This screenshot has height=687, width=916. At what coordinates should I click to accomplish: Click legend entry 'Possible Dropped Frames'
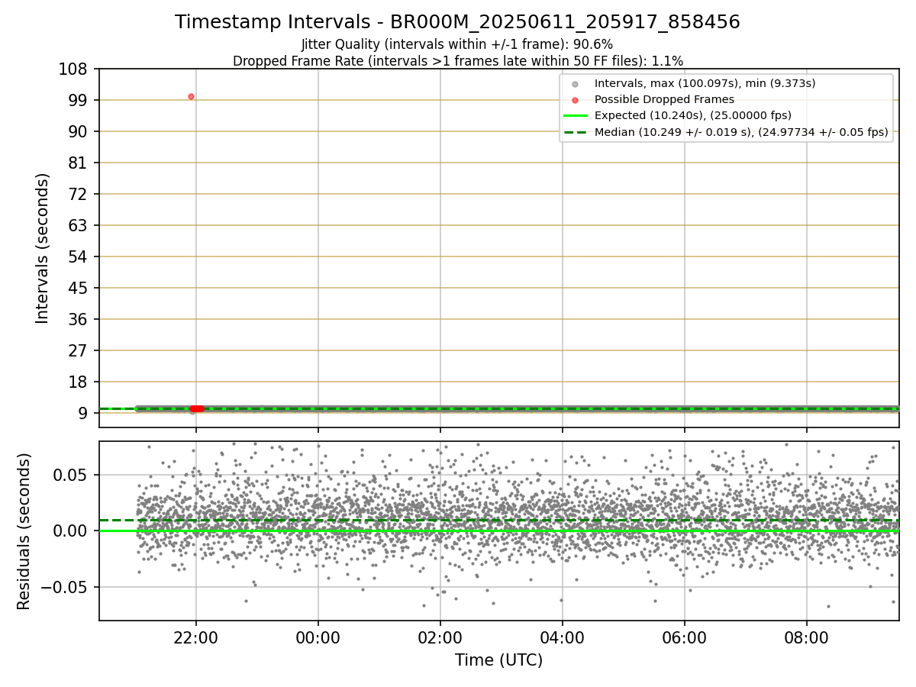[x=664, y=99]
